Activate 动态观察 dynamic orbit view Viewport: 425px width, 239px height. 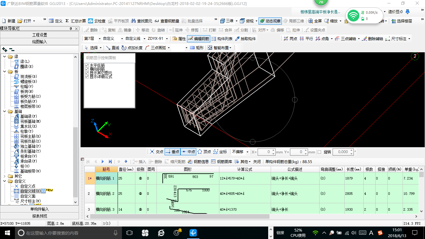coord(270,21)
